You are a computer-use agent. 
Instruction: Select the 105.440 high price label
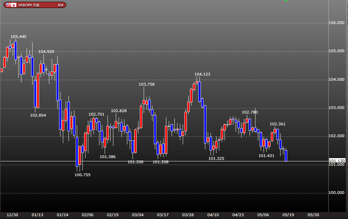18,37
